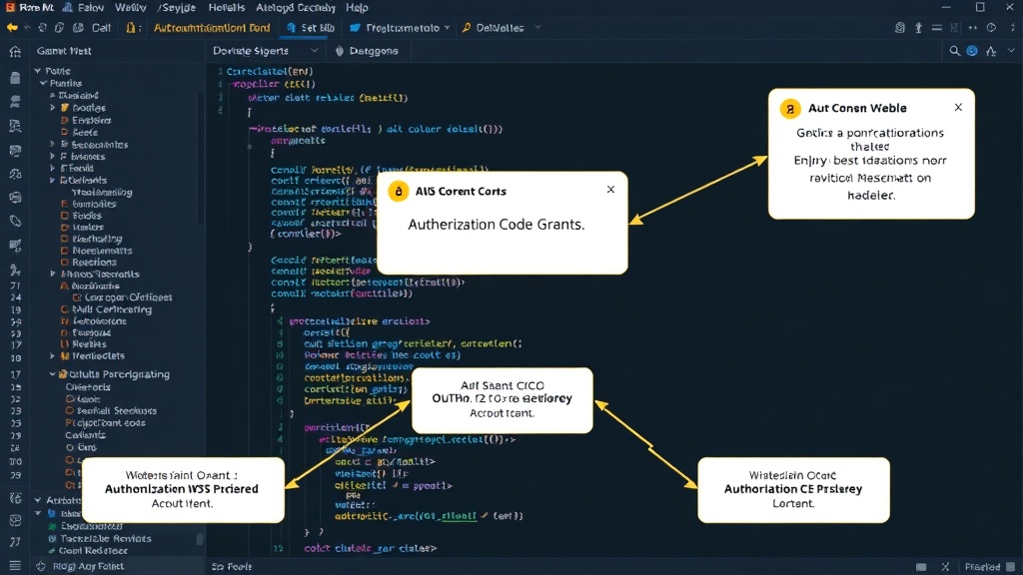Click the X icon in the bottom-right status bar
1023x575 pixels.
point(945,567)
